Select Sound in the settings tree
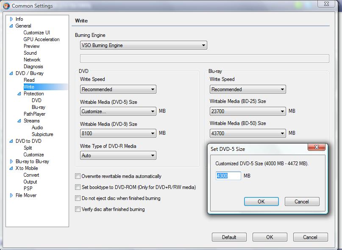 30,53
